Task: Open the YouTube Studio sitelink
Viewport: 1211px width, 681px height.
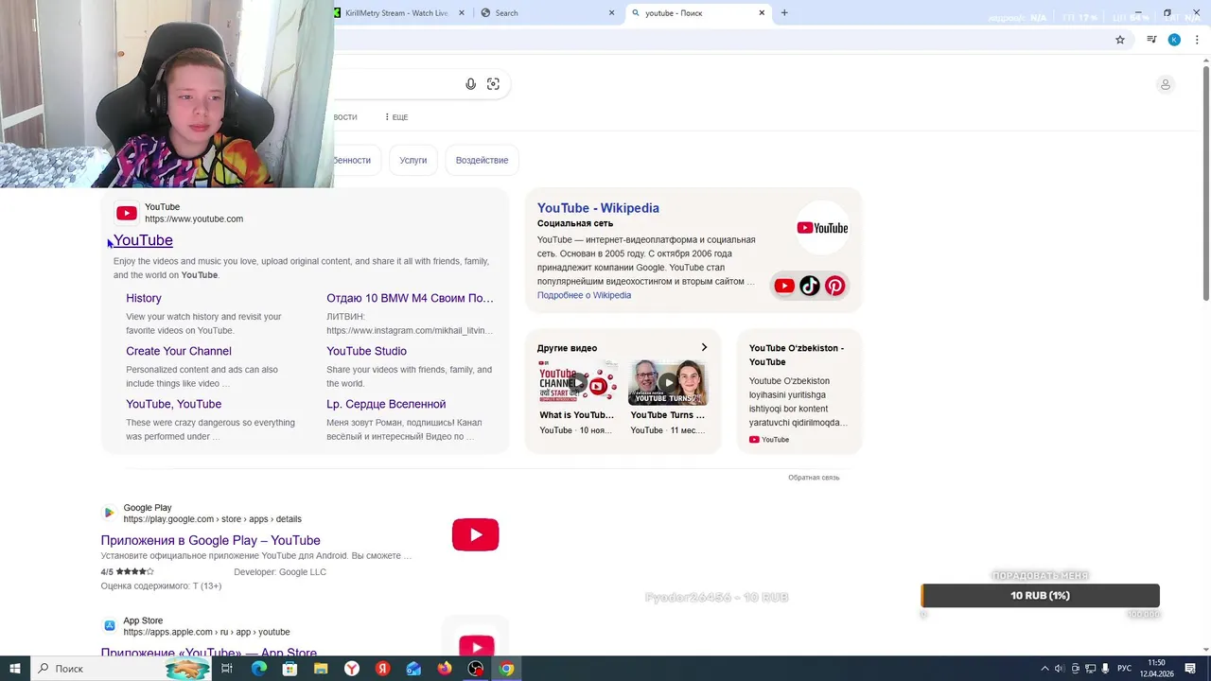Action: (x=366, y=351)
